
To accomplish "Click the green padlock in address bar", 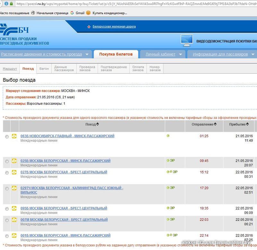I will point(12,4).
